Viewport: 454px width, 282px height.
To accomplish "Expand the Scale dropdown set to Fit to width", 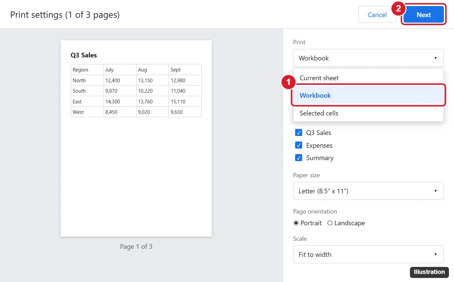I will tap(368, 254).
